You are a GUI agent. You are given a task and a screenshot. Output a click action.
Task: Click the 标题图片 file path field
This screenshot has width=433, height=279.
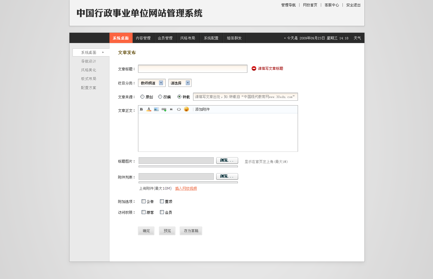(176, 161)
